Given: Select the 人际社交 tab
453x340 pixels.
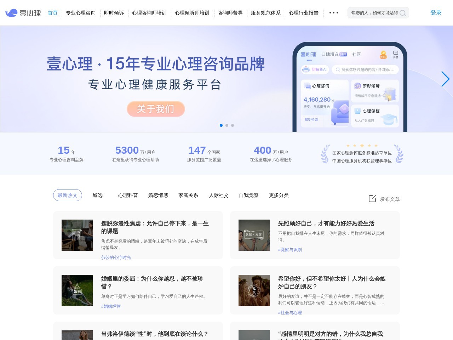Looking at the screenshot, I should point(219,195).
